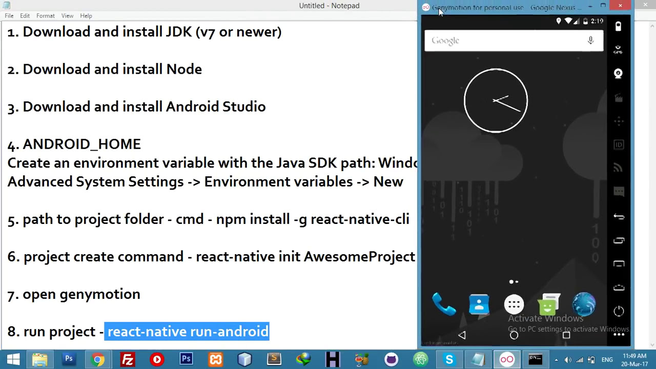Open the Messaging app on Android home
Screen dimensions: 656x369
(549, 304)
